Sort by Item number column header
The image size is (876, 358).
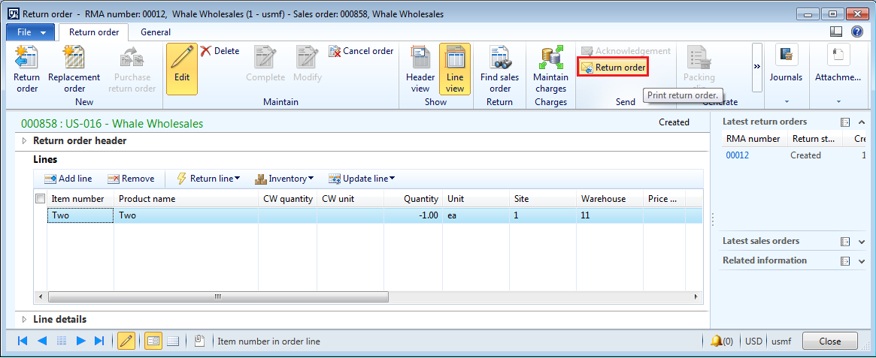click(x=81, y=199)
